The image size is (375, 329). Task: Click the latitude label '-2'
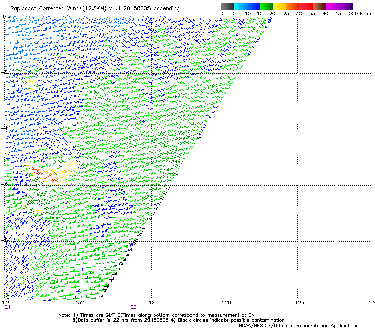(x=4, y=72)
